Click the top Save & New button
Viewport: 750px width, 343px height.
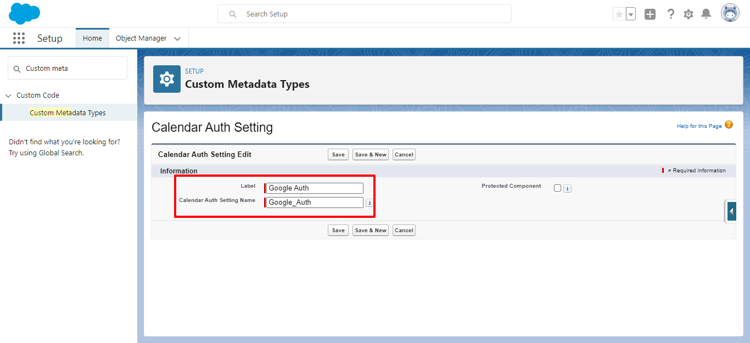tap(371, 155)
